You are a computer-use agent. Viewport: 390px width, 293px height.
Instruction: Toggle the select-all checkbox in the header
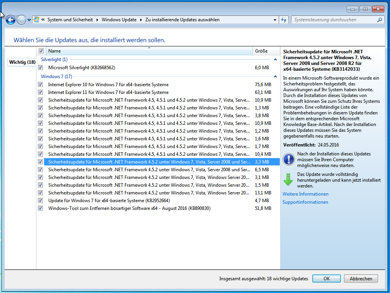41,51
